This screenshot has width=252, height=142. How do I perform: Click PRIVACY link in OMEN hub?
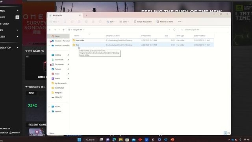15,133
